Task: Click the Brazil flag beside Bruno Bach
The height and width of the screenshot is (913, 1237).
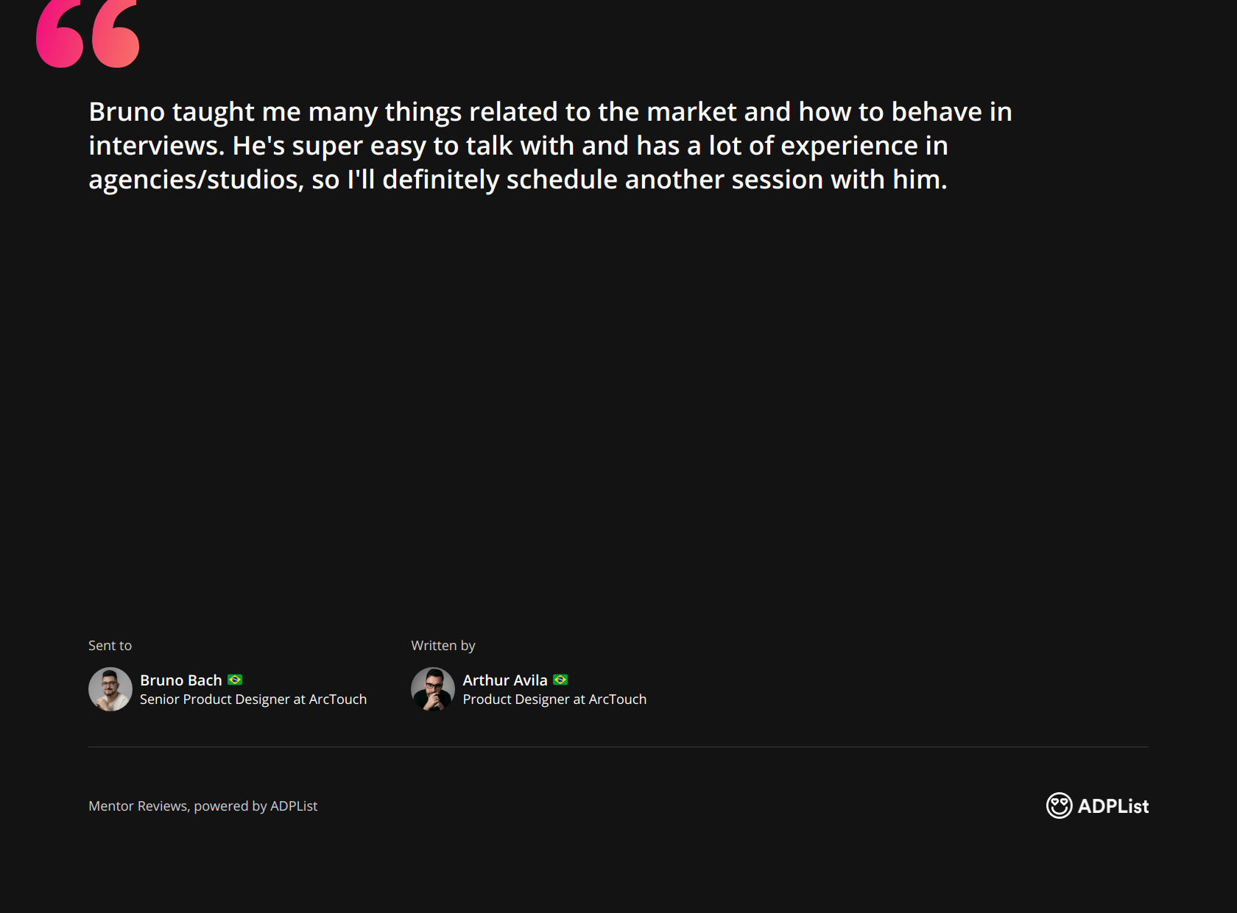Action: 235,680
